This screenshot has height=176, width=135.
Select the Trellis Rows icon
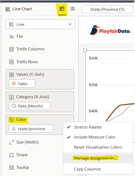[11, 62]
